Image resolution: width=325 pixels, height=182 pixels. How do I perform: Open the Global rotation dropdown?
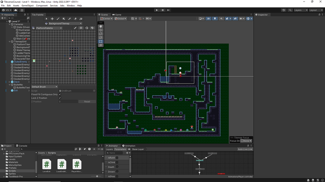120,19
